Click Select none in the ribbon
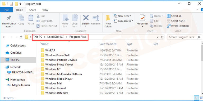Image resolution: width=203 pixels, height=101 pixels. (176, 21)
